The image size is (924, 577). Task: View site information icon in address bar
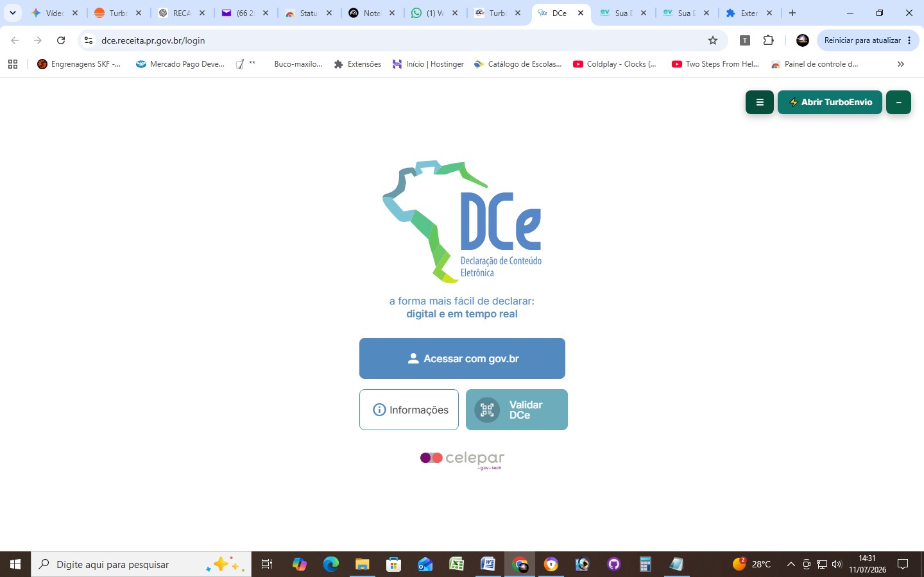tap(89, 40)
